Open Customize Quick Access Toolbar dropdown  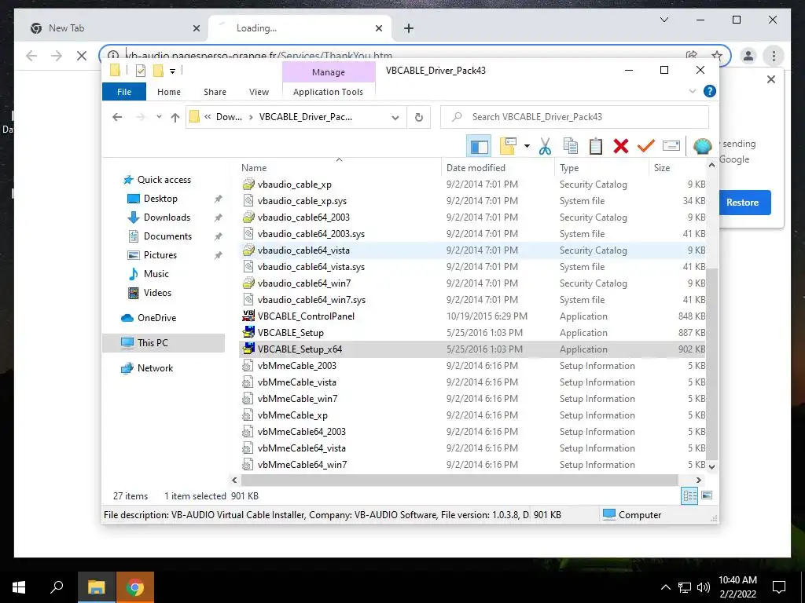(x=172, y=71)
